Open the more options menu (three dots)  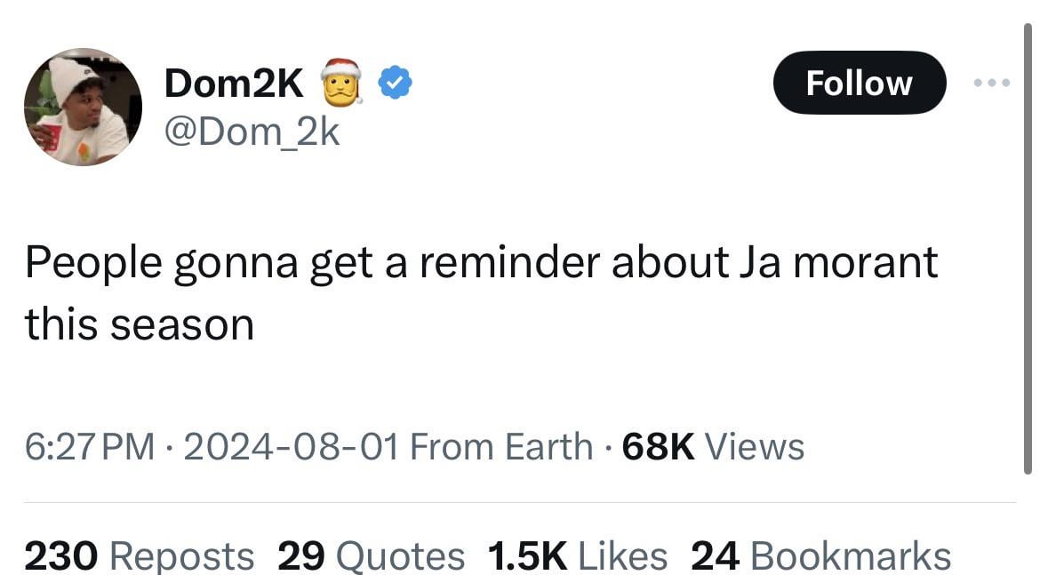coord(990,83)
